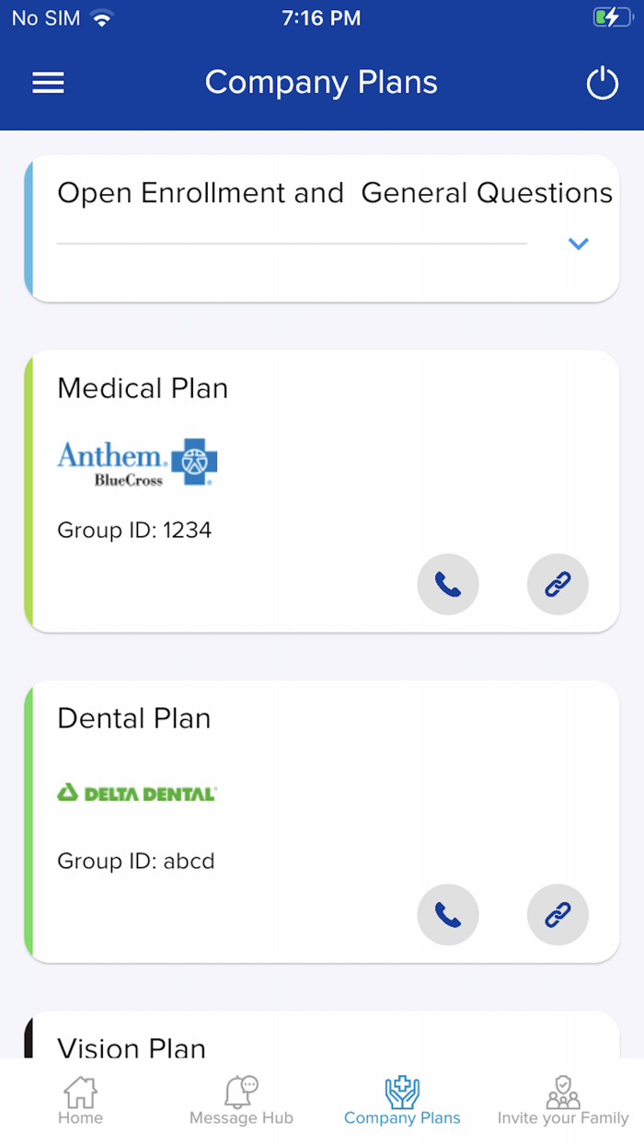Tap the battery charging status icon
This screenshot has height=1144, width=644.
click(612, 17)
